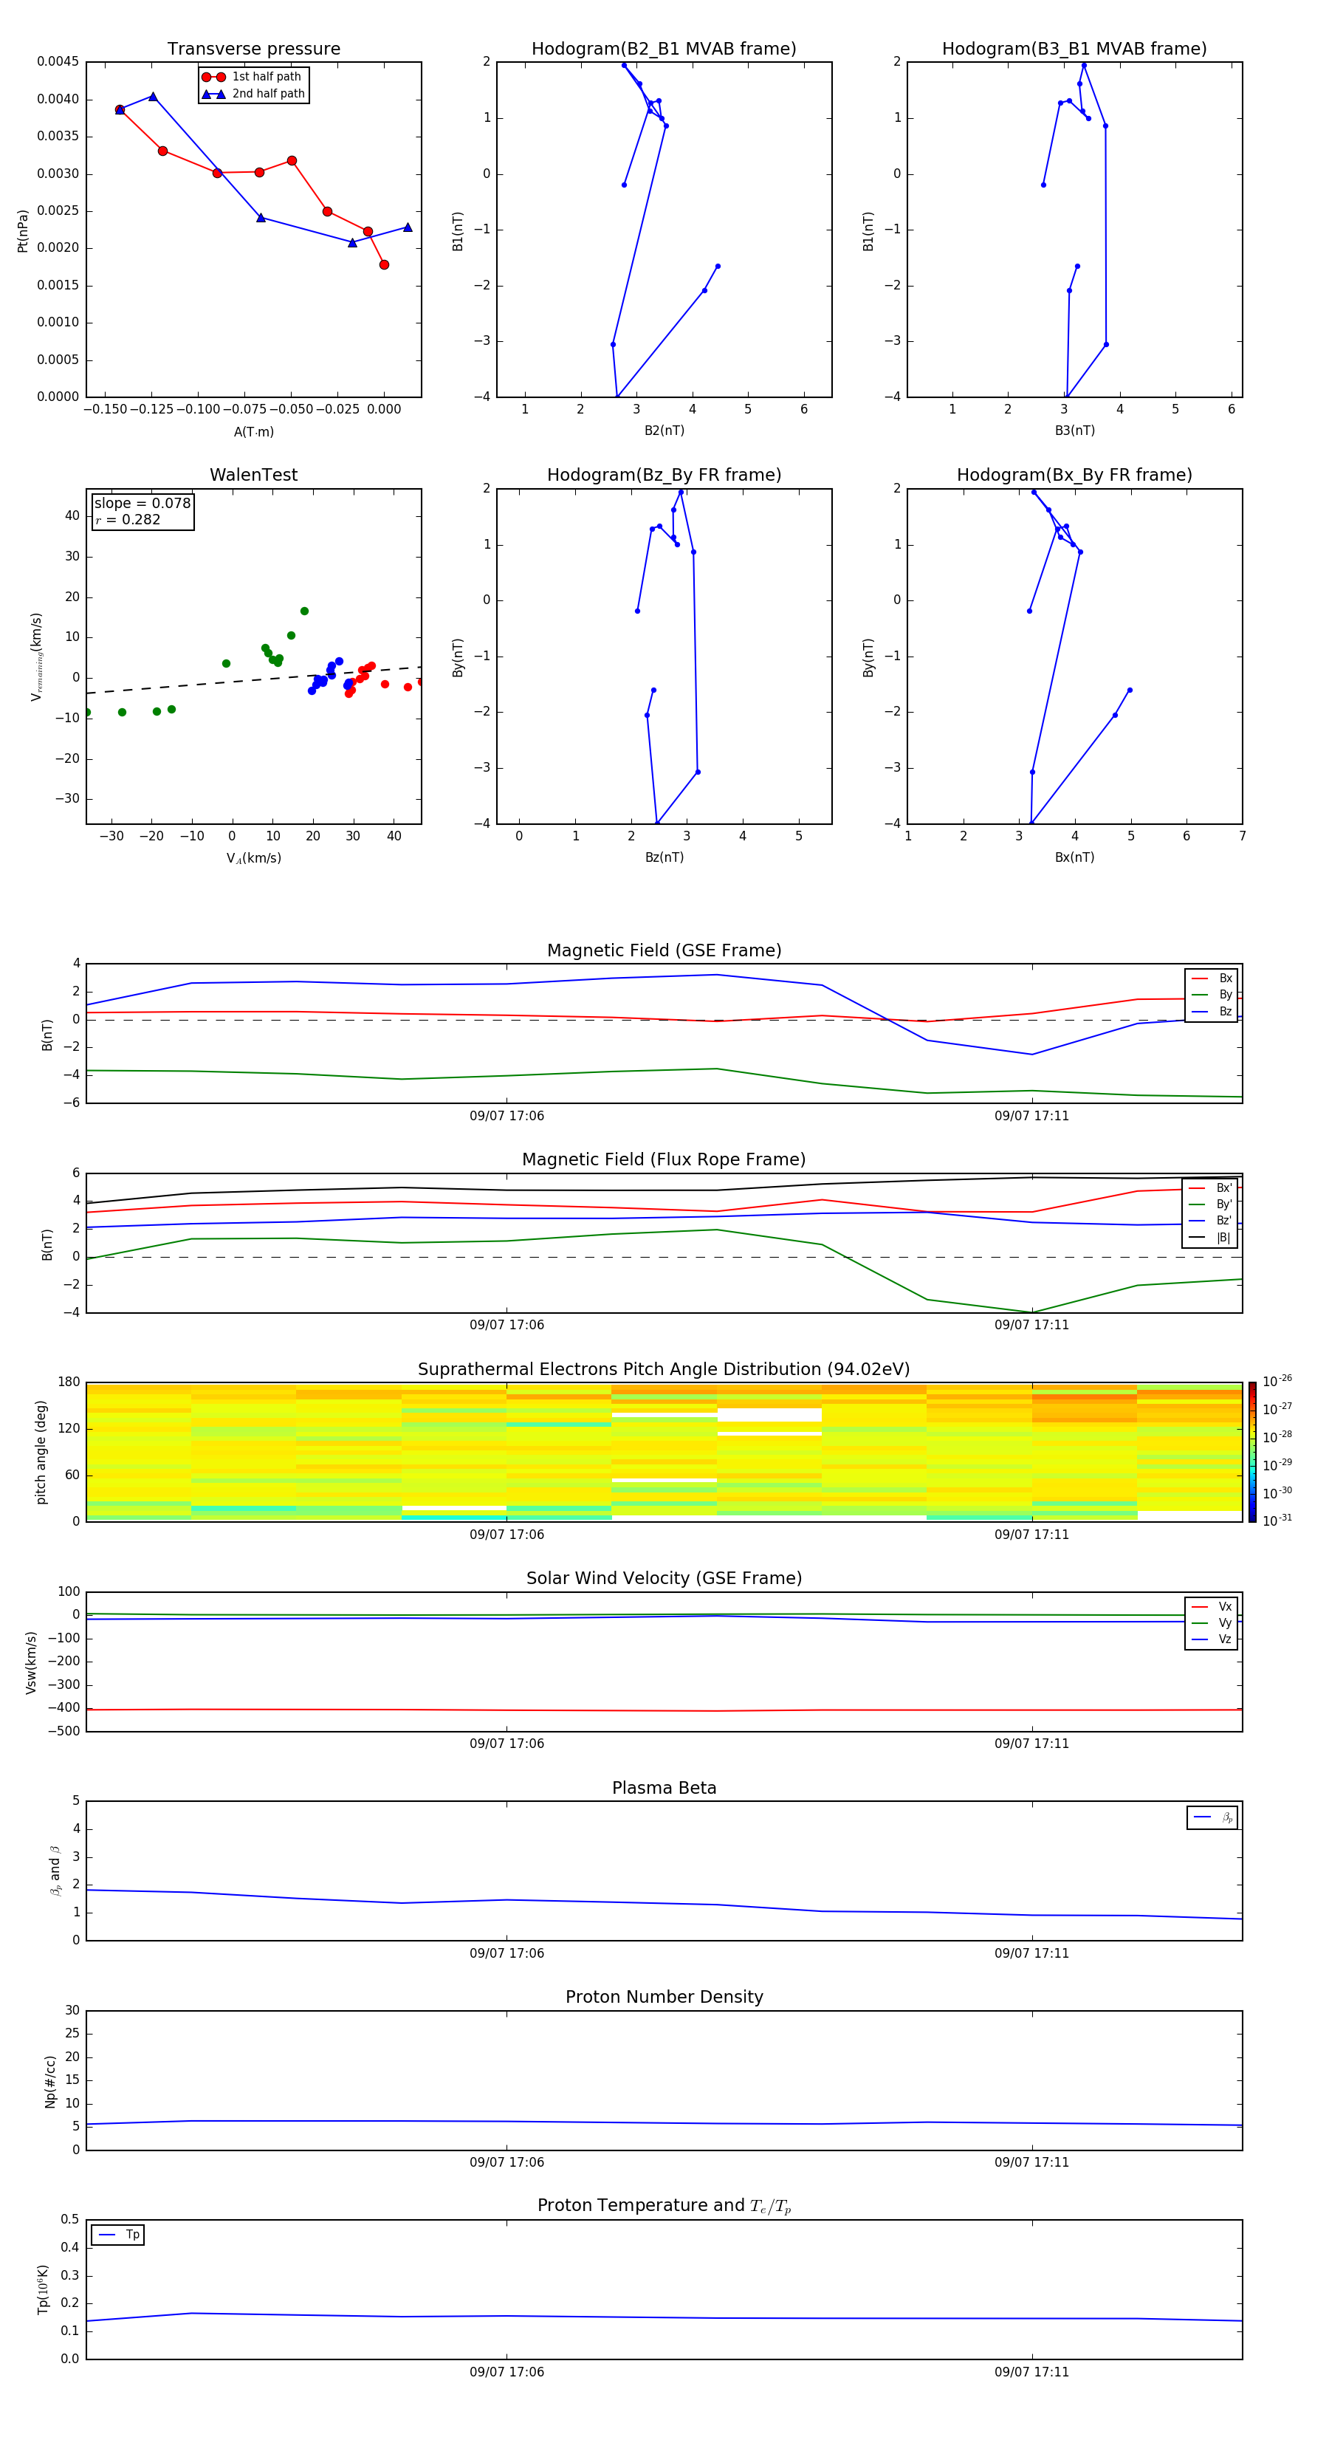Click the "Pt(nPa)" y-axis label

23,230
